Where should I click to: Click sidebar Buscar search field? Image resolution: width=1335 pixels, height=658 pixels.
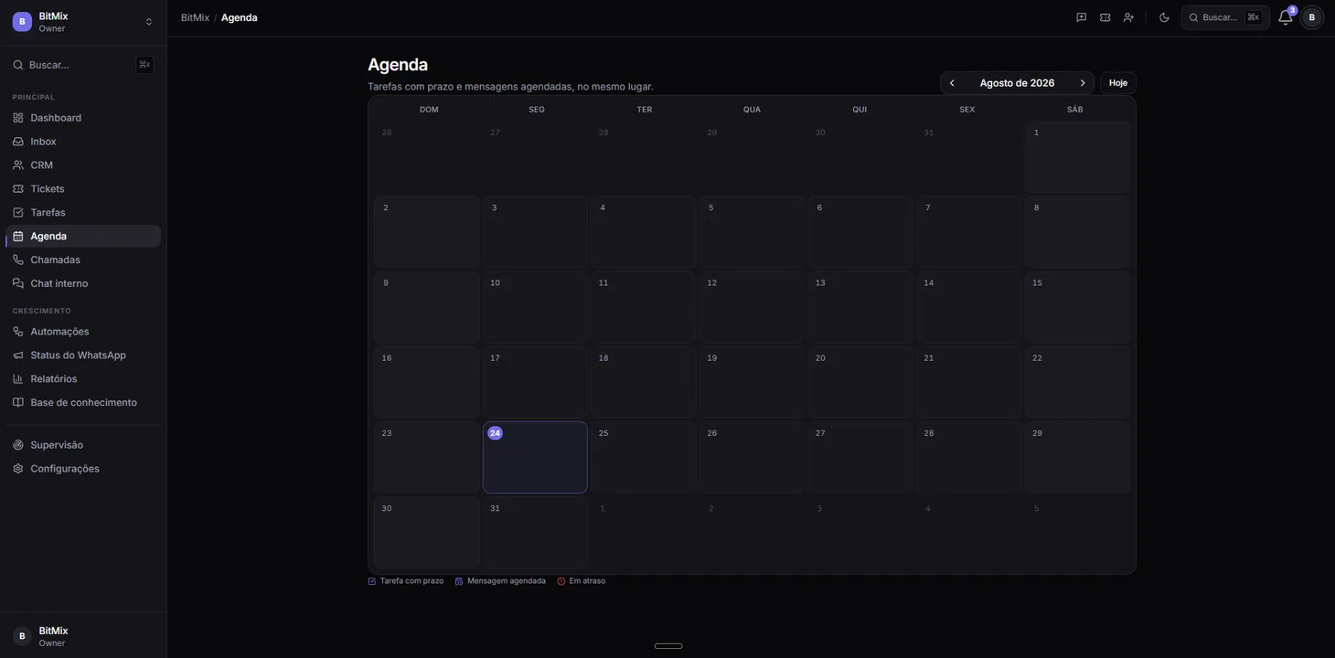coord(82,65)
